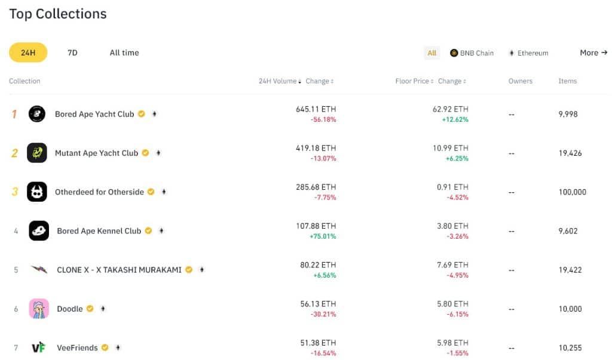612x360 pixels.
Task: Open Bored Ape Kennel Club collection name
Action: tap(99, 230)
